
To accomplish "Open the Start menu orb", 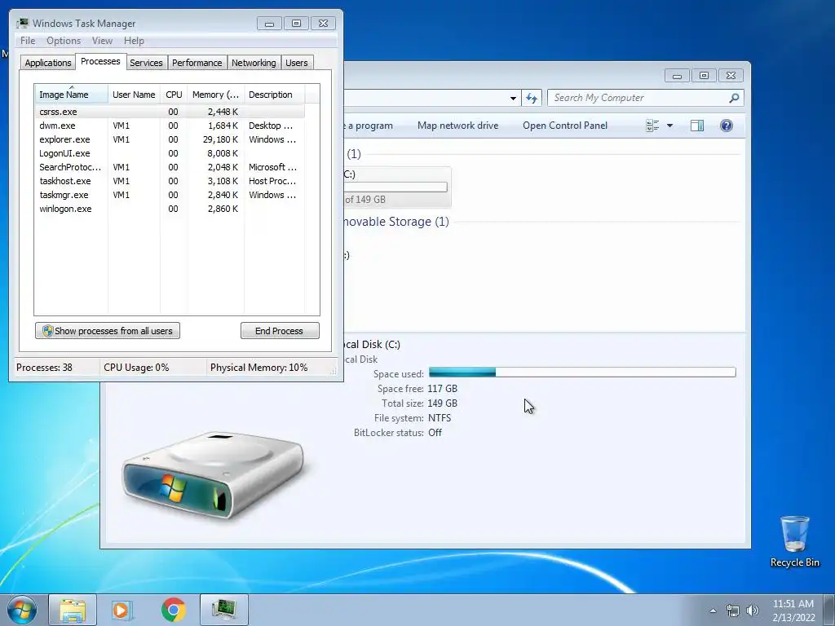I will (x=22, y=610).
